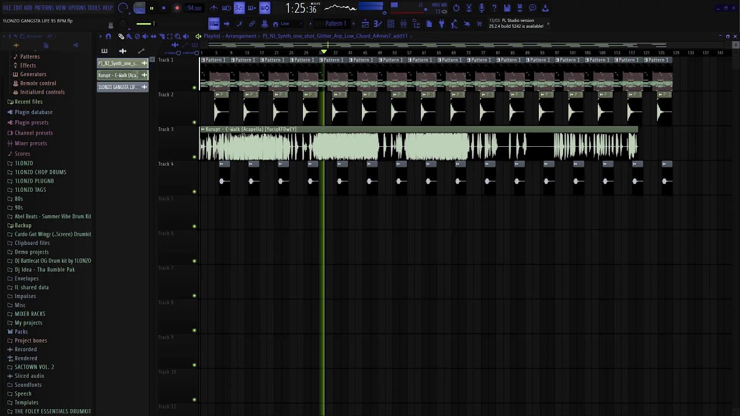The image size is (740, 416).
Task: Select the playlist mute tool
Action: (x=146, y=36)
